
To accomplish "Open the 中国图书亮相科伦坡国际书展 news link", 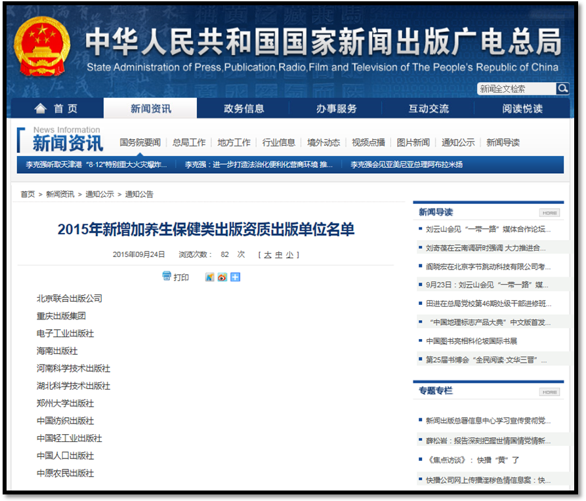I will (471, 341).
